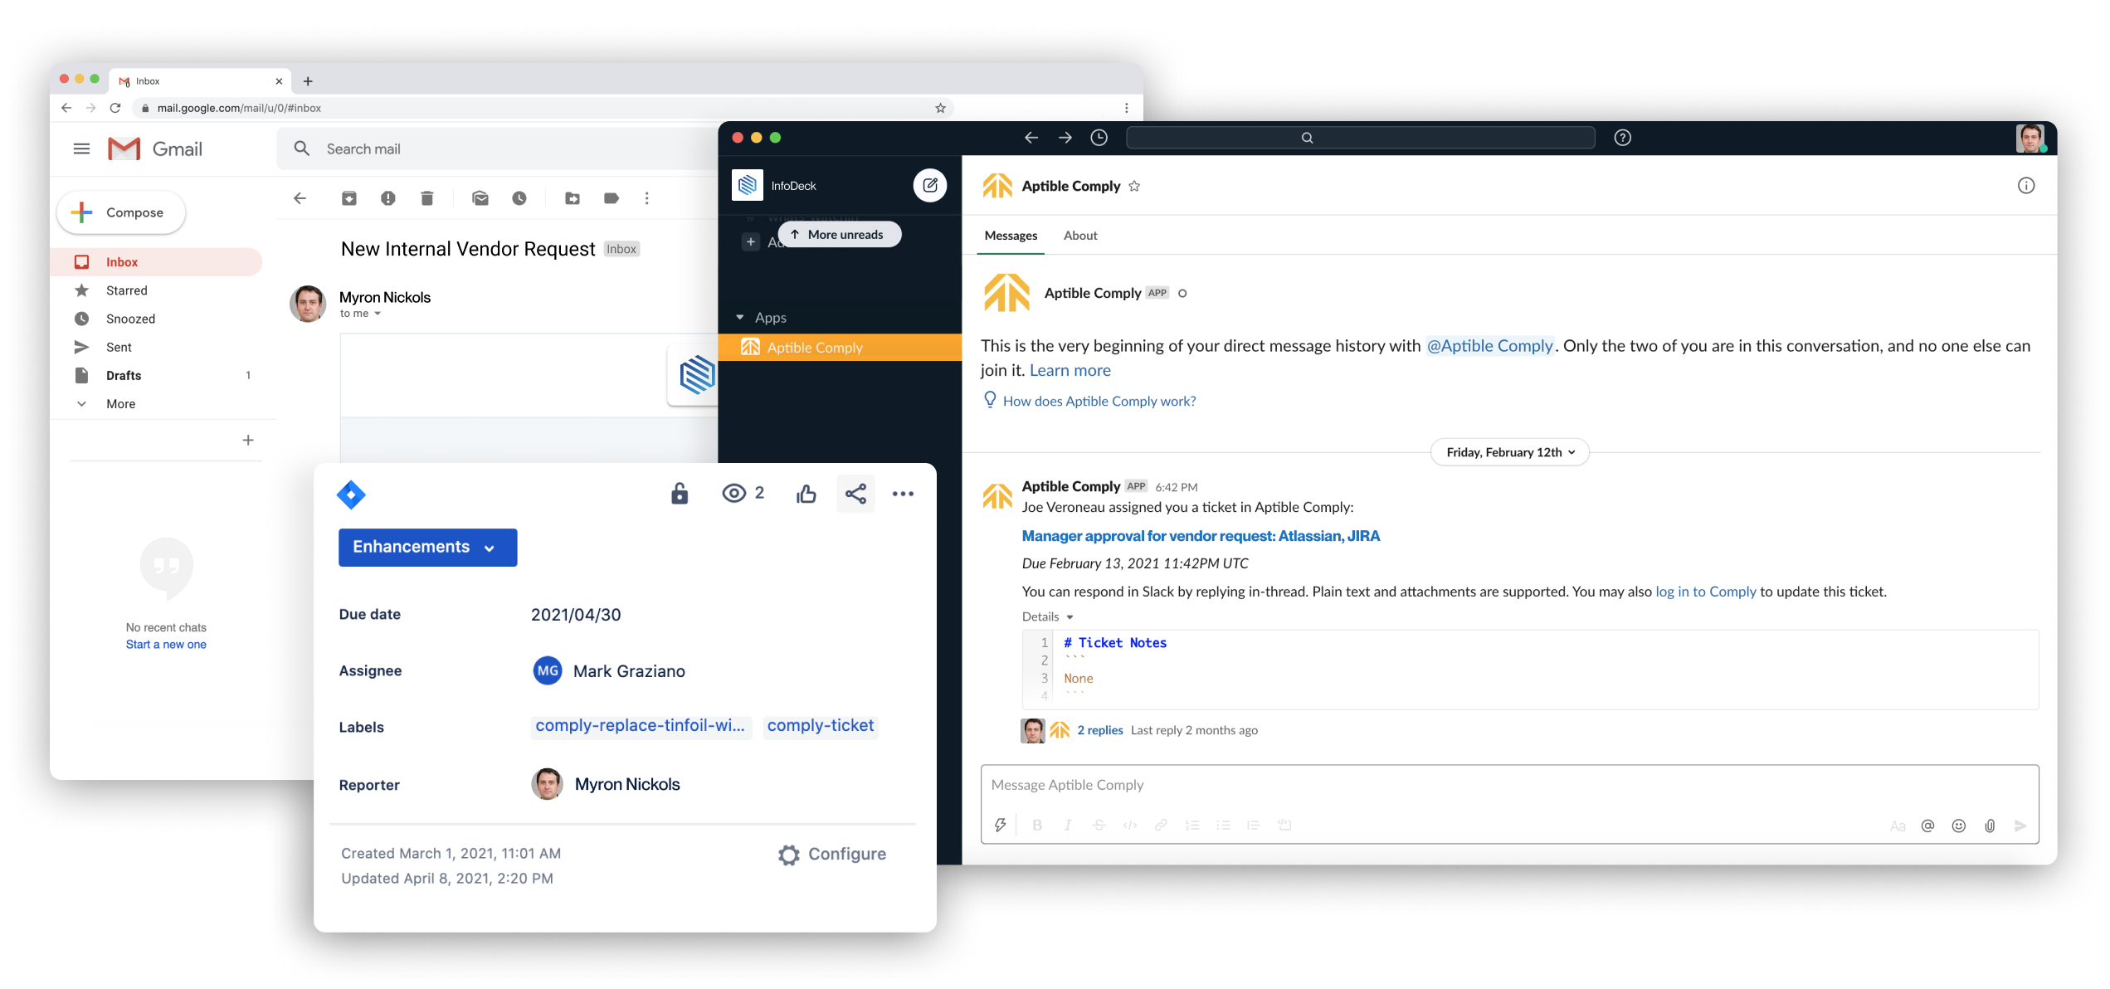Mention someone with @ icon in Slack
Image resolution: width=2110 pixels, height=989 pixels.
coord(1927,826)
